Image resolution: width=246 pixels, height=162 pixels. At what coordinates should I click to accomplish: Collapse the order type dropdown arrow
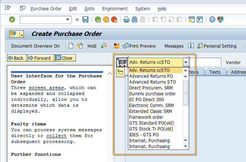coord(186,62)
